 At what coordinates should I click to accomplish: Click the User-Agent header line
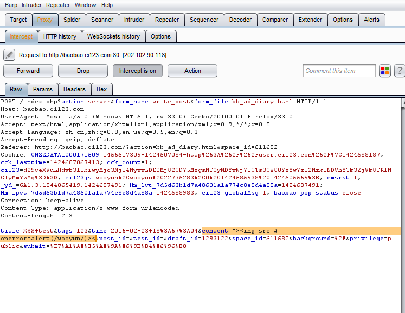click(146, 117)
